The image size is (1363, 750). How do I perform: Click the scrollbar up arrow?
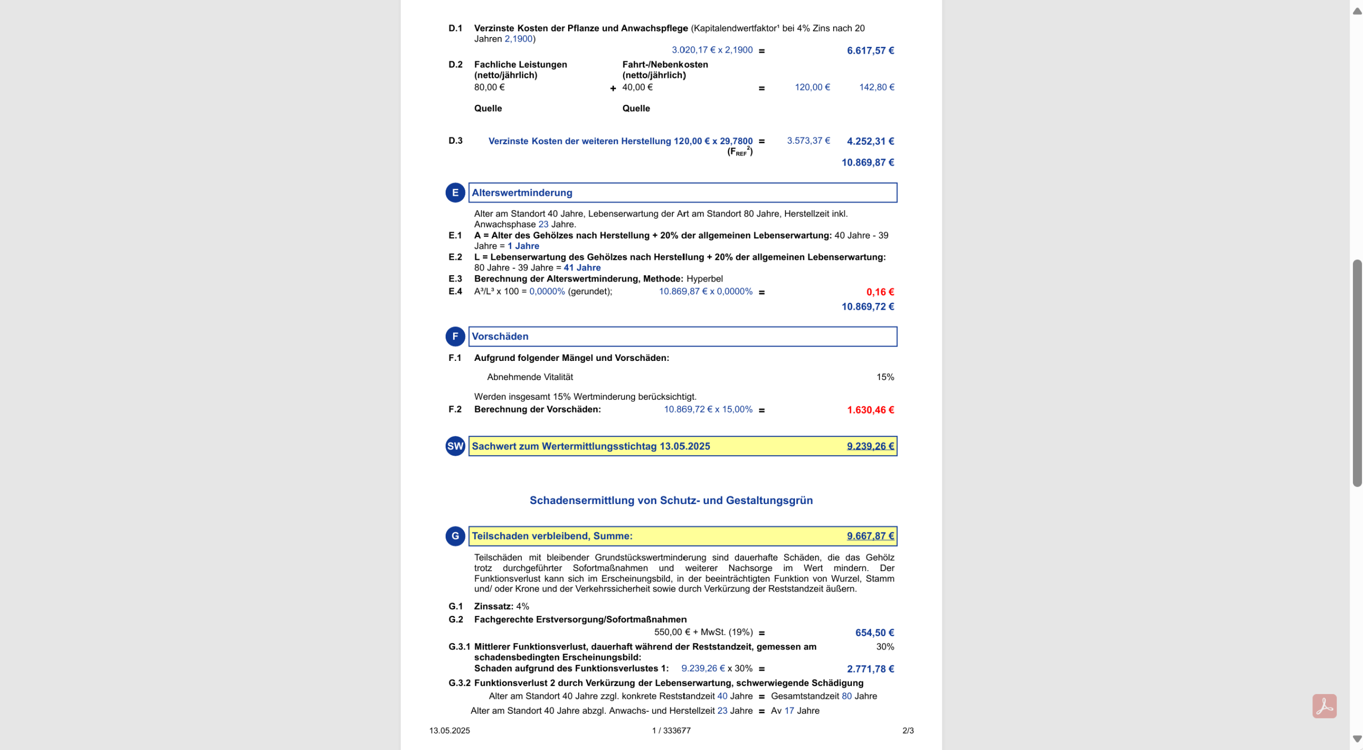[1357, 11]
